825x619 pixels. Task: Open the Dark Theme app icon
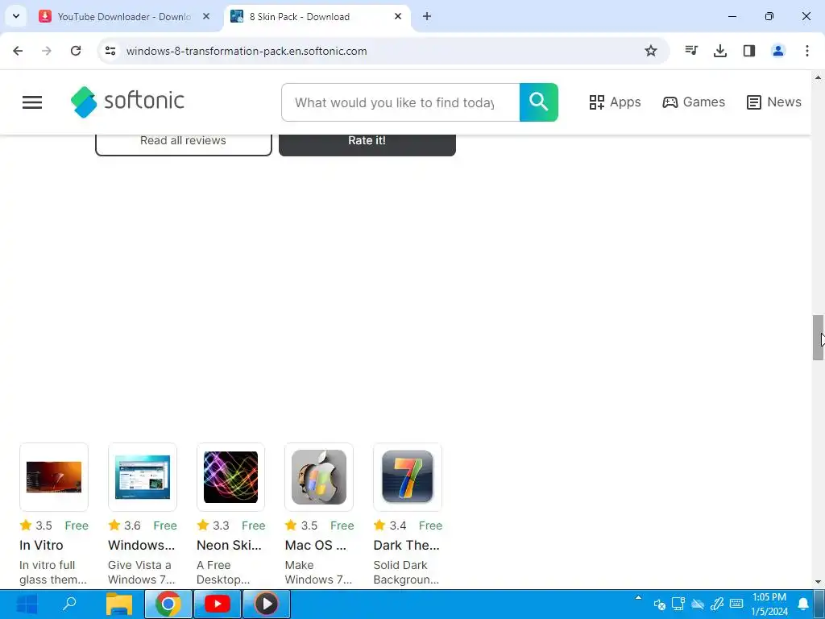click(407, 477)
